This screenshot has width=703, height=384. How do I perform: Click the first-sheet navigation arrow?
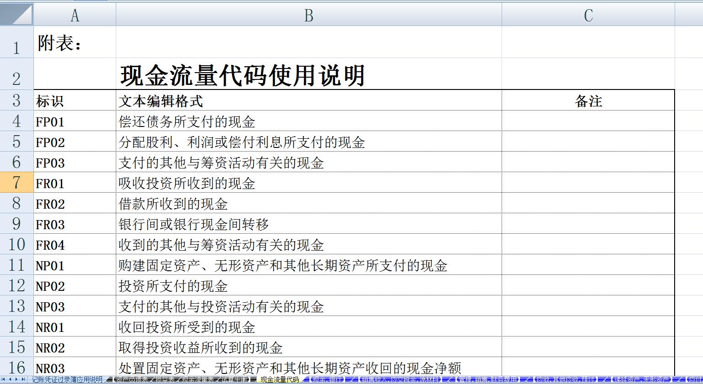4,379
